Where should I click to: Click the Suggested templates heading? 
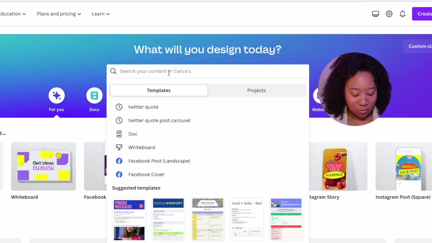pyautogui.click(x=136, y=188)
